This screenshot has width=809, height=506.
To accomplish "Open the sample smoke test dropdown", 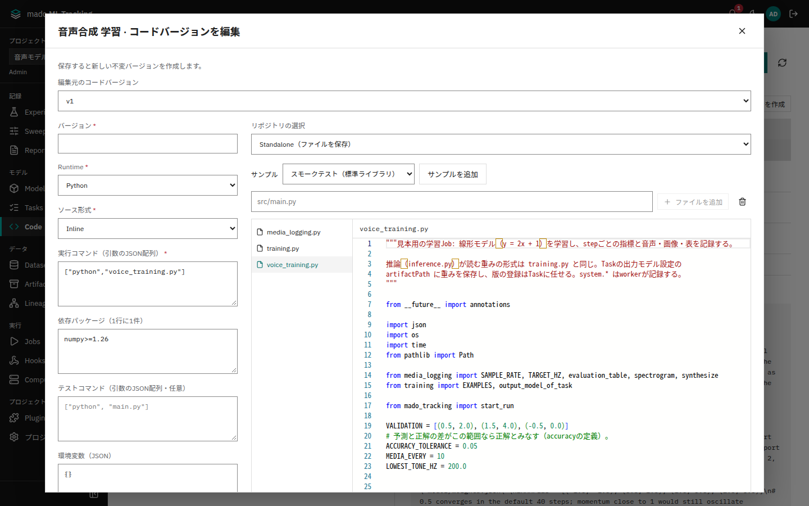I will click(348, 174).
